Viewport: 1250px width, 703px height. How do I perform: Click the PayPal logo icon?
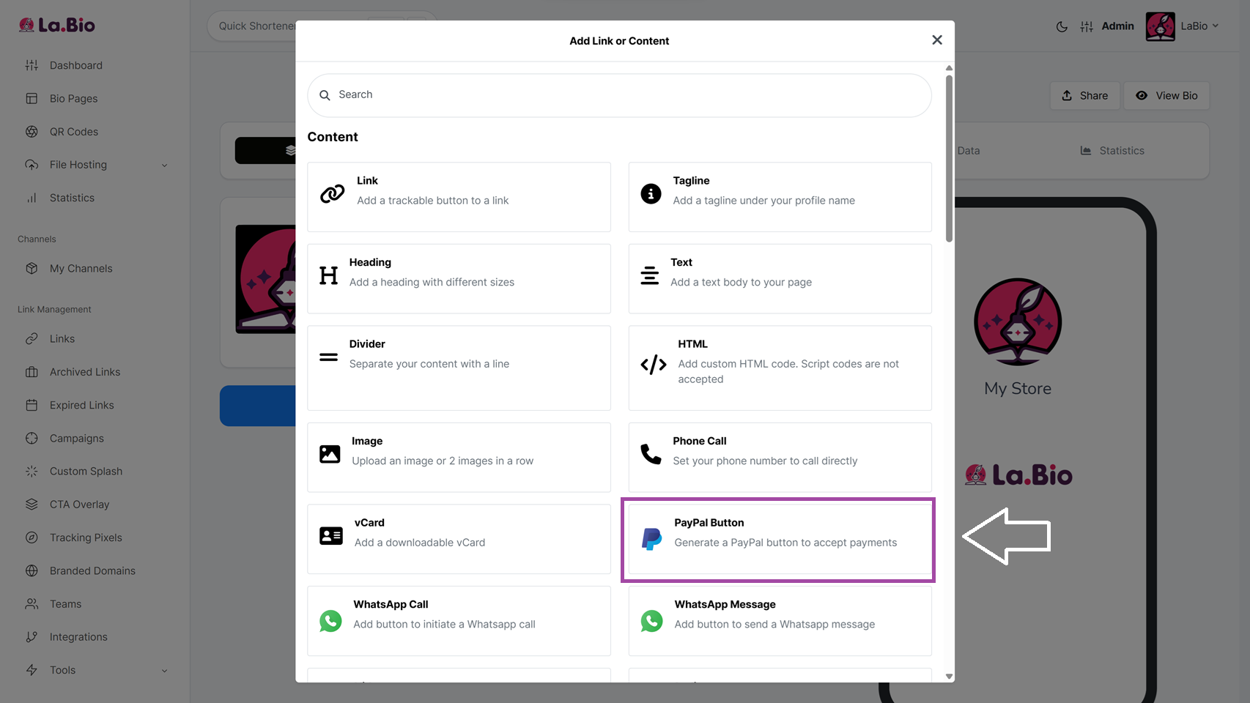click(x=651, y=539)
